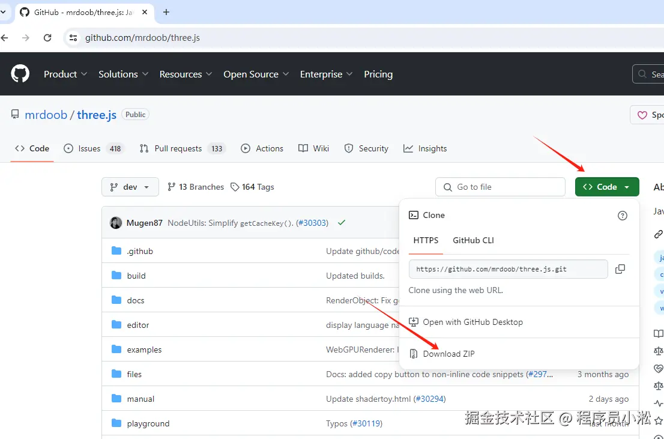Select the HTTPS clone tab
Viewport: 664px width, 439px height.
[426, 240]
